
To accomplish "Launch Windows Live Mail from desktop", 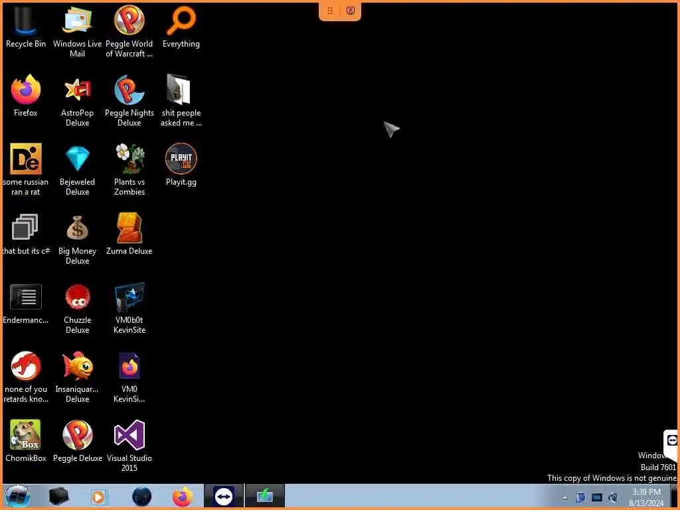I will pos(77,32).
